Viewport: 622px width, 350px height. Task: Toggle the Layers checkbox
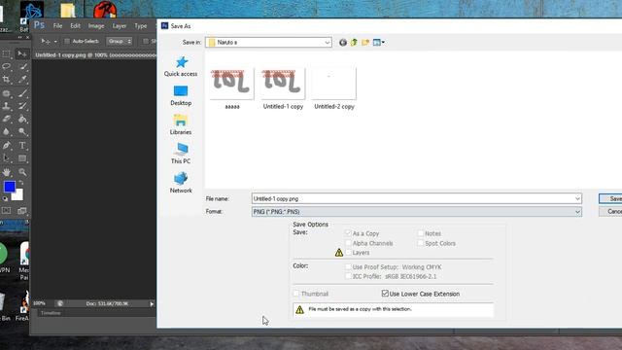(348, 253)
